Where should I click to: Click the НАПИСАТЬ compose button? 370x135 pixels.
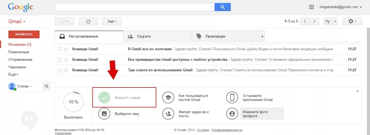point(24,34)
